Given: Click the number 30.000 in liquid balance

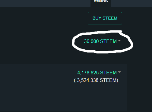Looking at the screenshot, I should (x=91, y=41).
